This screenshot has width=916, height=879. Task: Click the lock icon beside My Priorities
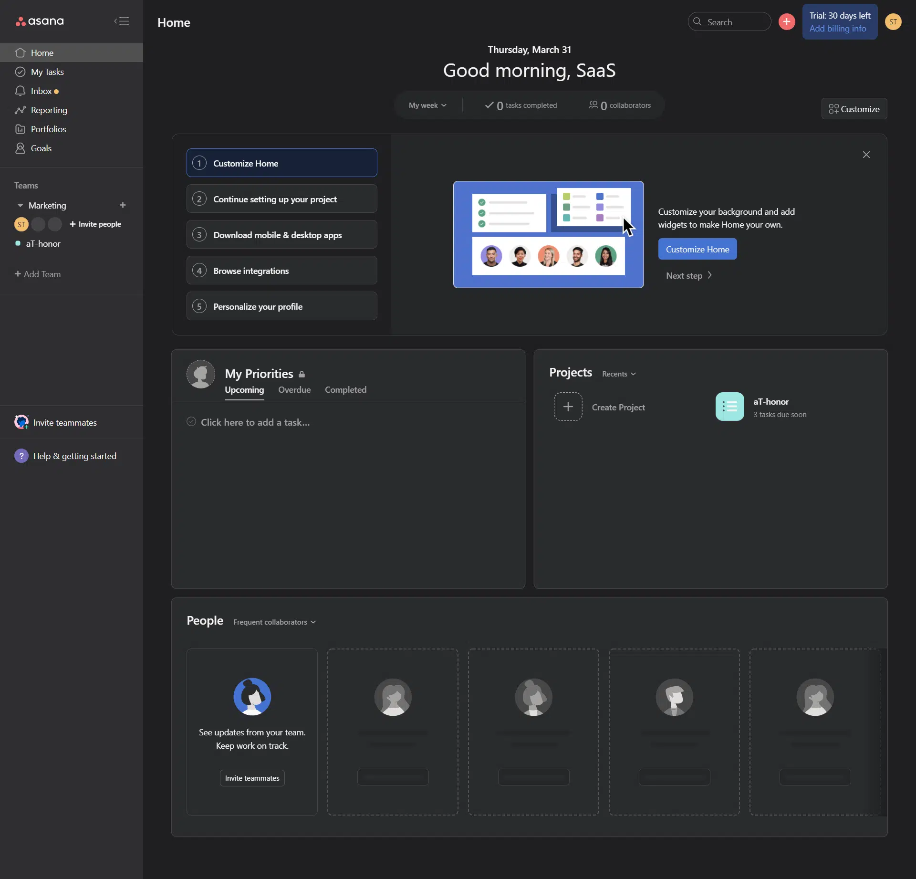302,374
